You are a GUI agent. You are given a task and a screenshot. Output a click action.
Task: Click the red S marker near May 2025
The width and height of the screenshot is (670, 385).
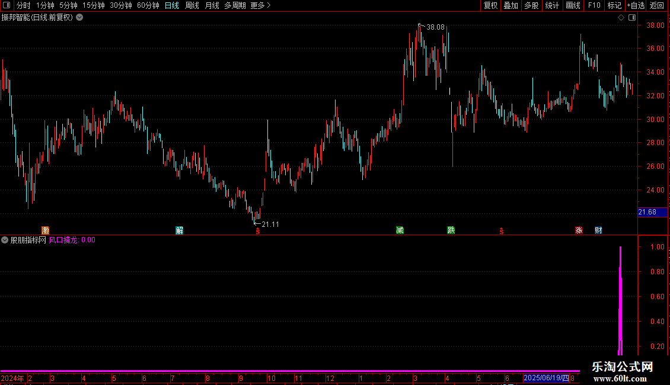[x=501, y=231]
